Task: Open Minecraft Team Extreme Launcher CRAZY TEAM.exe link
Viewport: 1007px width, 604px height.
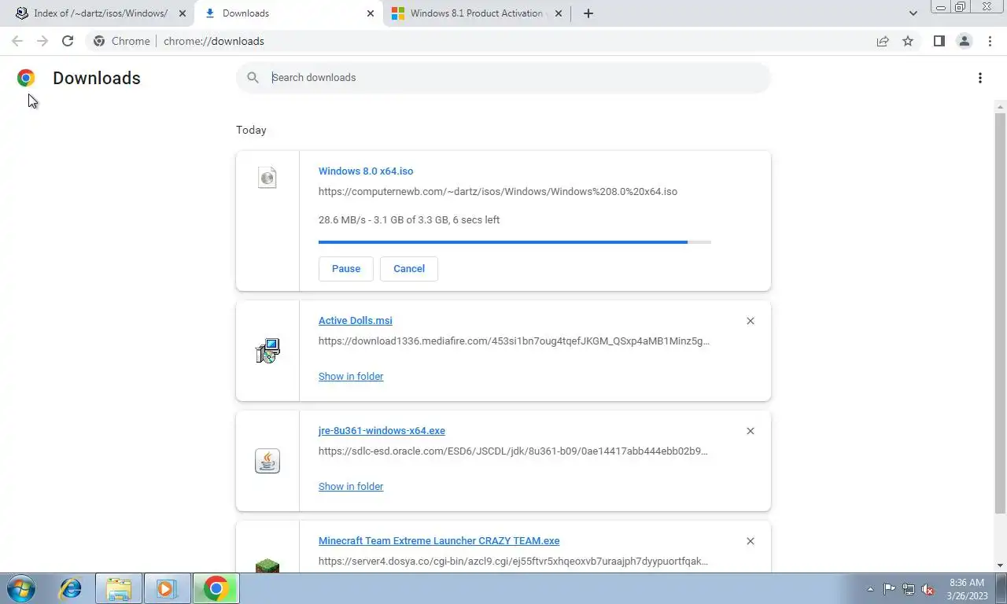Action: click(439, 541)
